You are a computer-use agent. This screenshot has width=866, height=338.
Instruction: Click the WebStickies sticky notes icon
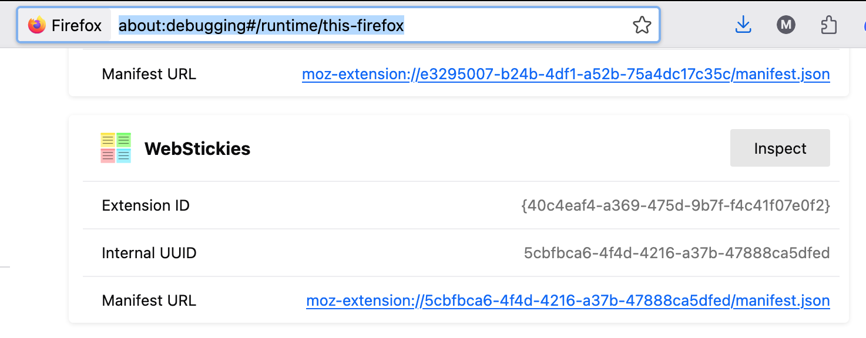point(116,148)
